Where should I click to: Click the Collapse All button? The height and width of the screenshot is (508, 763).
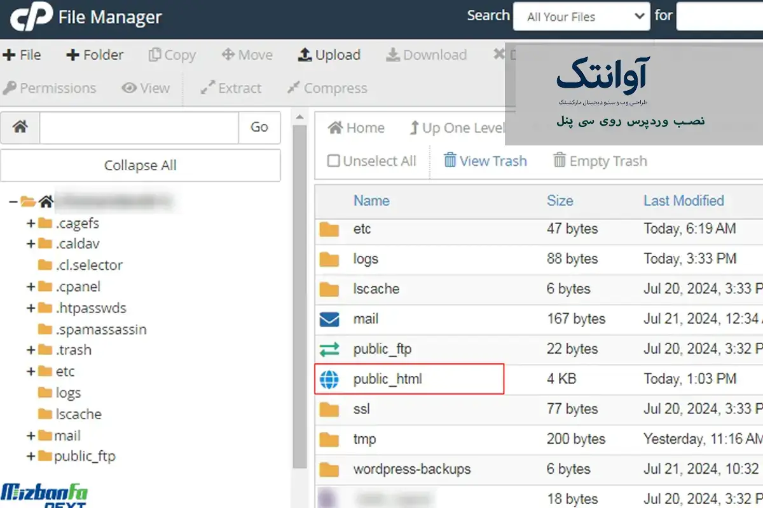[140, 166]
